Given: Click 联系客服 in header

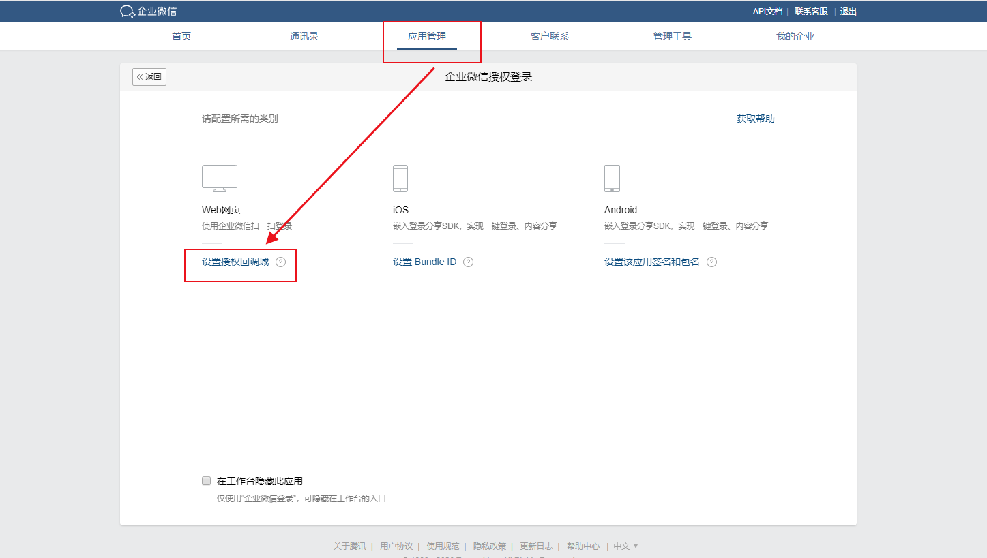Looking at the screenshot, I should [x=812, y=12].
